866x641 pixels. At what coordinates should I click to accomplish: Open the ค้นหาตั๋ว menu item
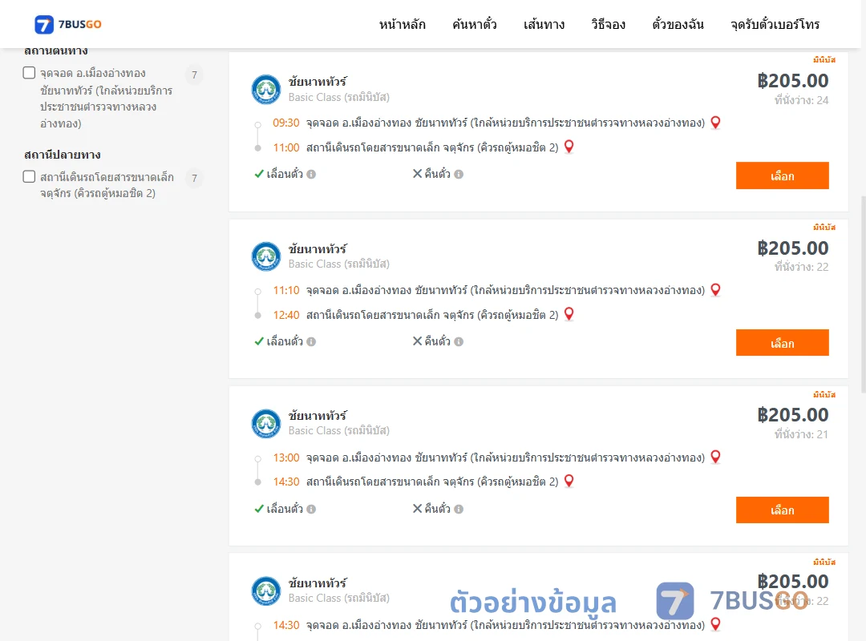pos(475,24)
